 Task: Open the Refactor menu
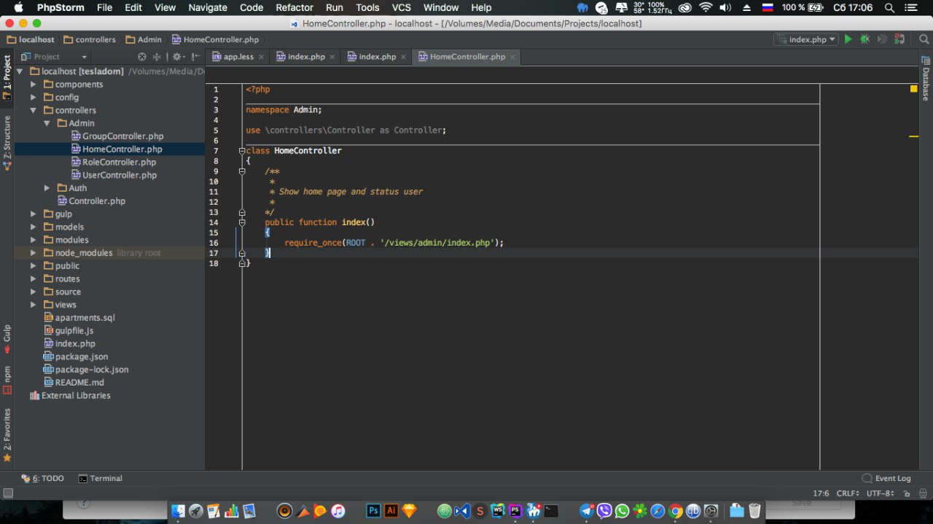(294, 7)
